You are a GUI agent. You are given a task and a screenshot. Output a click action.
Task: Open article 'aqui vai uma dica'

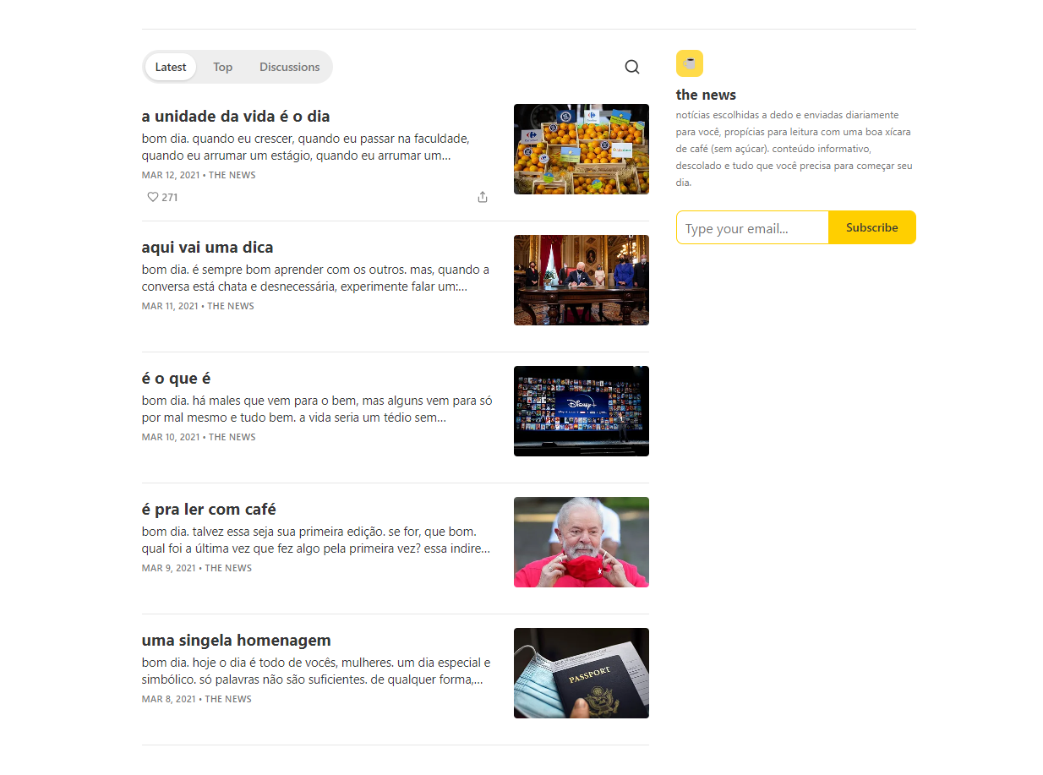pos(208,248)
